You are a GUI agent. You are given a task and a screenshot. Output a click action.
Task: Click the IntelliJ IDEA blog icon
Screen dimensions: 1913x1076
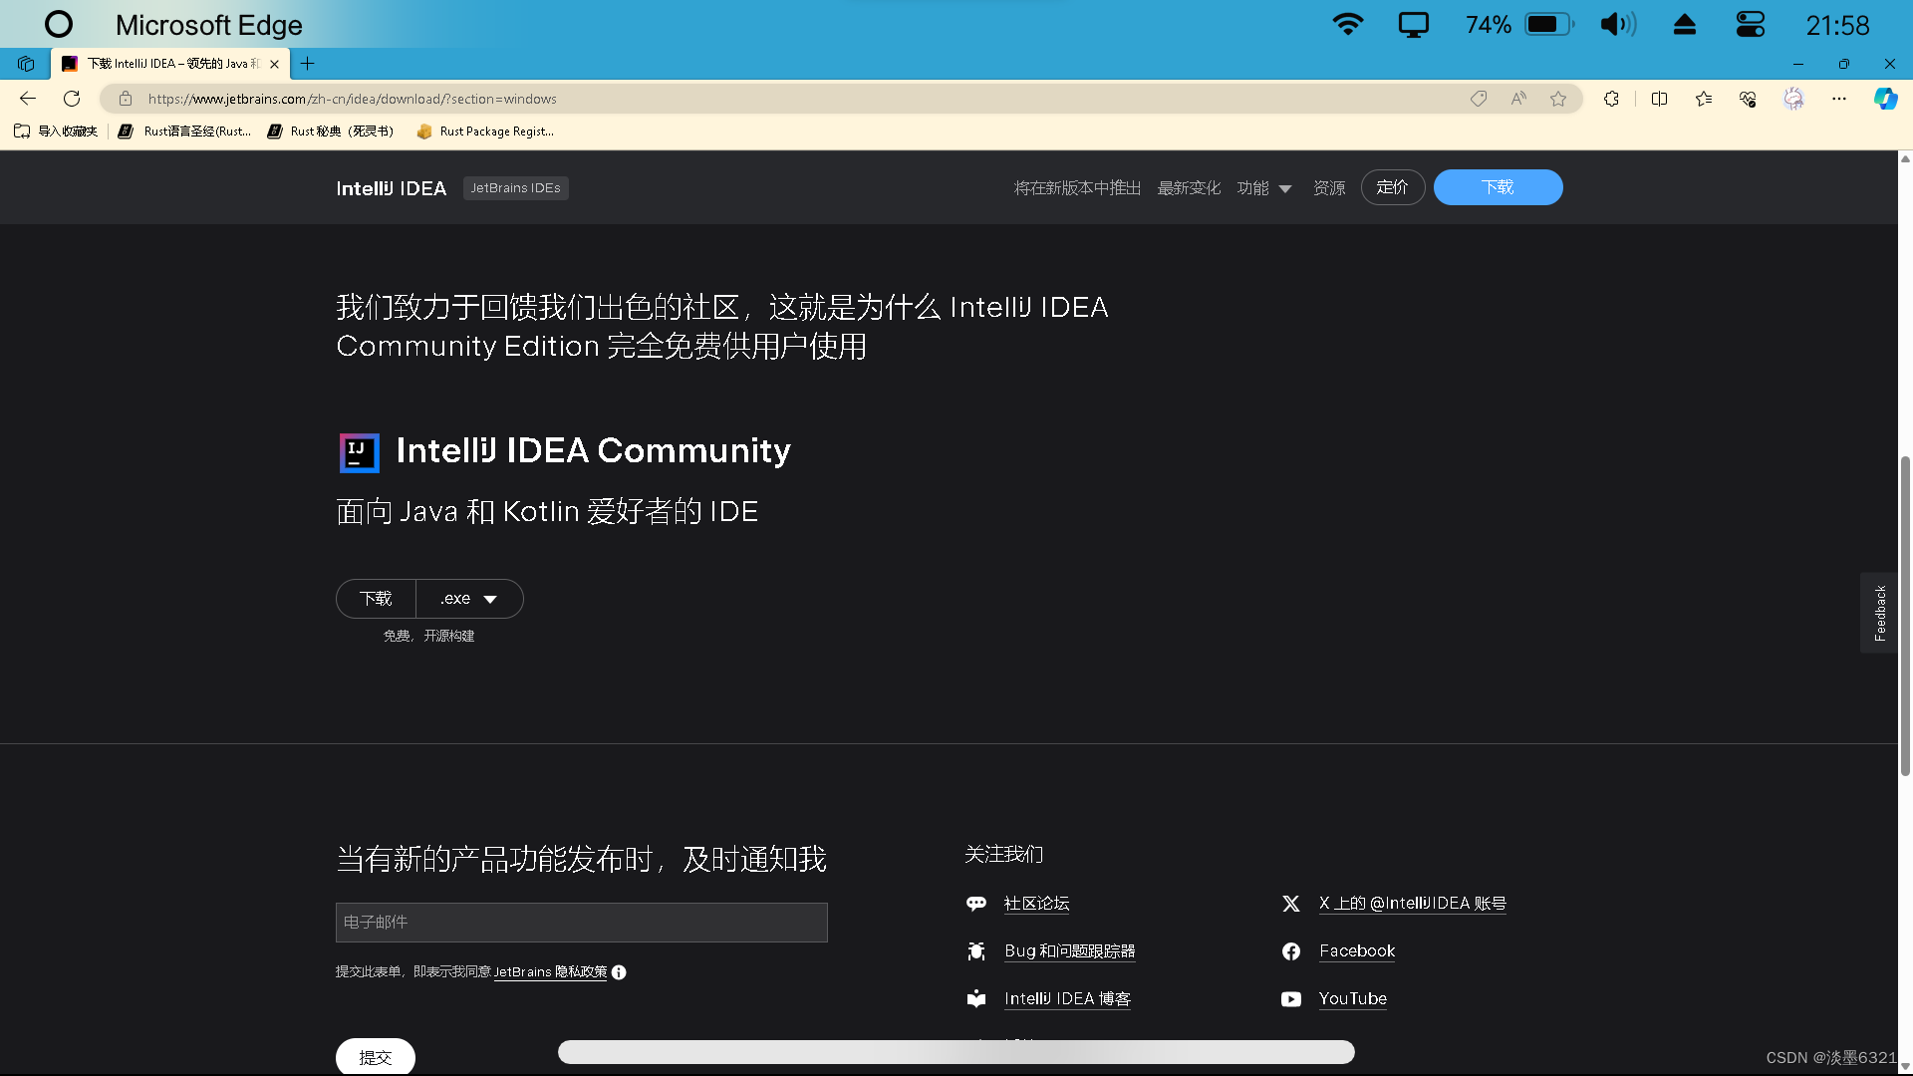[976, 999]
